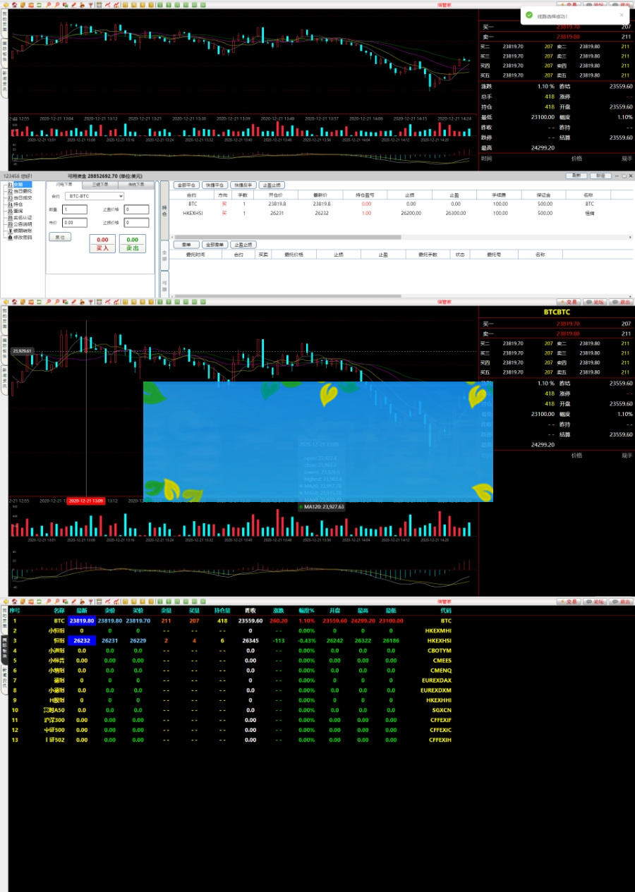Click the red home icon in top toolbar
The width and height of the screenshot is (635, 892).
click(14, 5)
